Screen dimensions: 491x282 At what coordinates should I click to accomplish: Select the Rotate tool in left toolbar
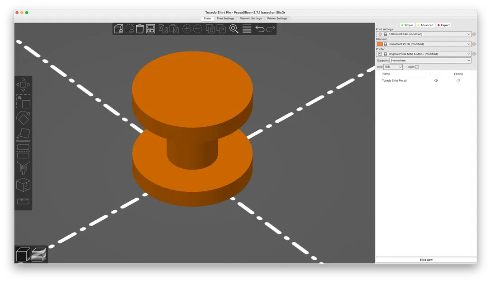23,118
